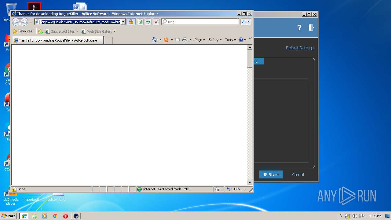The height and width of the screenshot is (220, 391).
Task: Toggle the Compatibility View icon
Action: [x=140, y=22]
